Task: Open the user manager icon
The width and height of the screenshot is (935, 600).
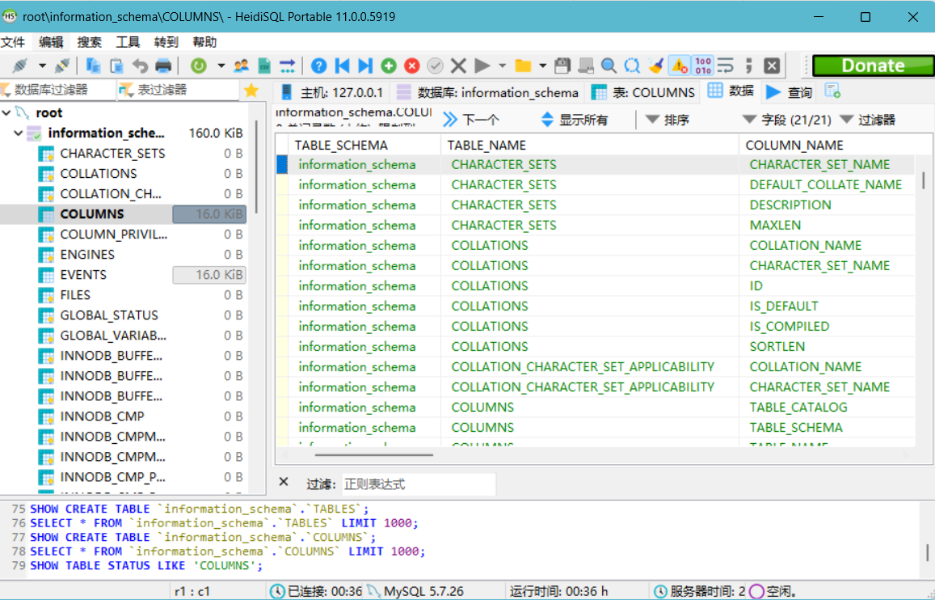Action: 241,65
